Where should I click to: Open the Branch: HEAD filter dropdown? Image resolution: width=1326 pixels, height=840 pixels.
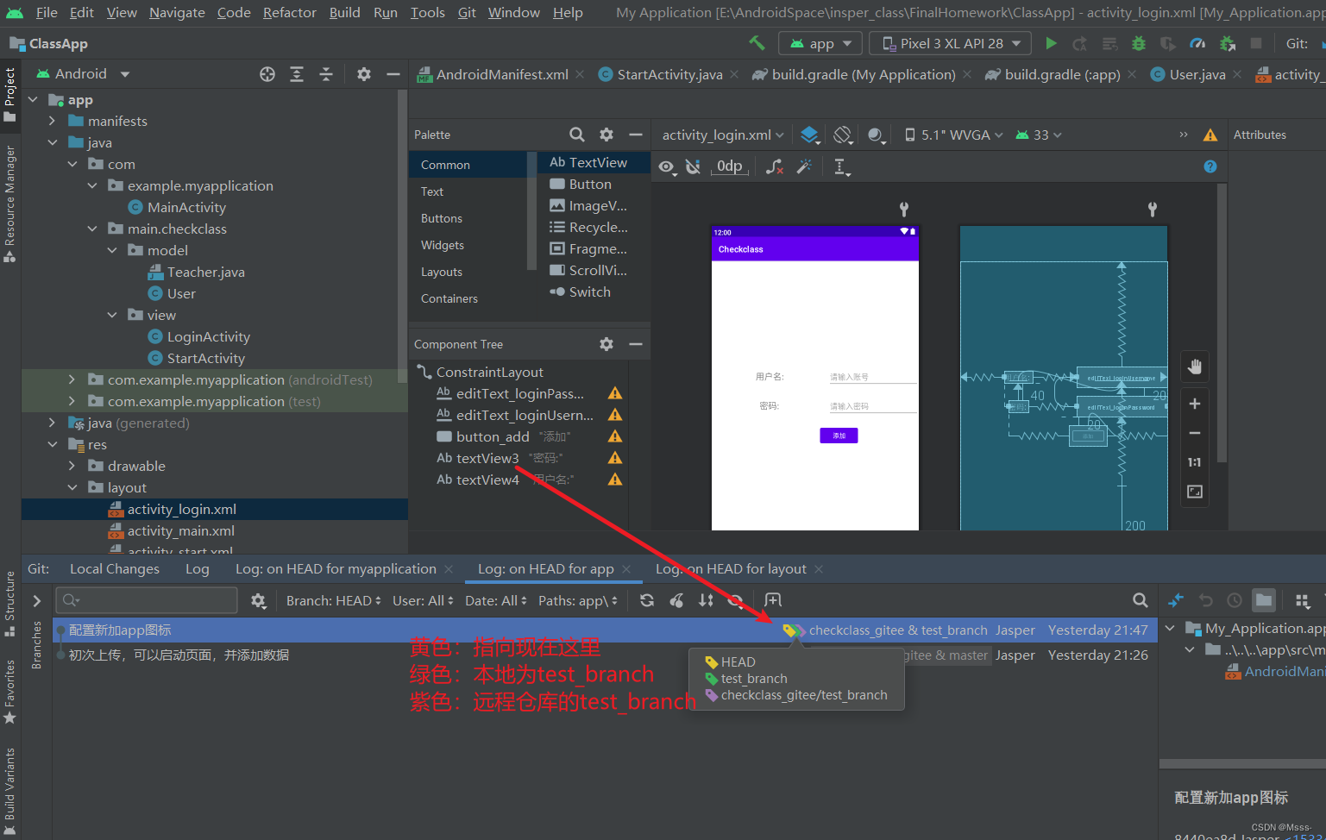pos(334,600)
